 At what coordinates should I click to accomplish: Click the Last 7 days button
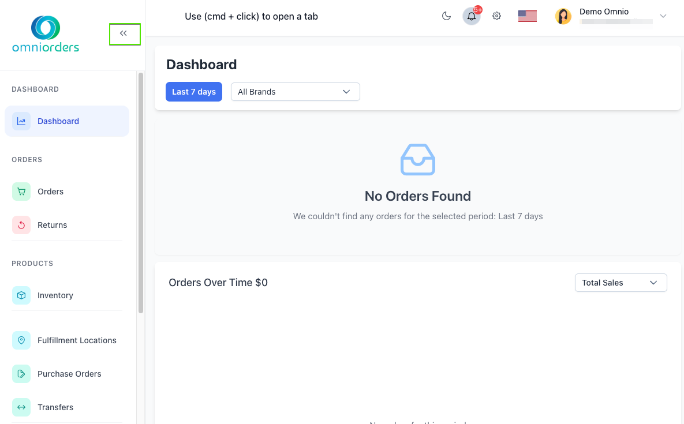(x=194, y=92)
